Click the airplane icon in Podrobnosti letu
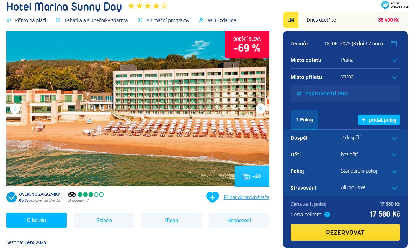The height and width of the screenshot is (248, 418). tap(299, 93)
